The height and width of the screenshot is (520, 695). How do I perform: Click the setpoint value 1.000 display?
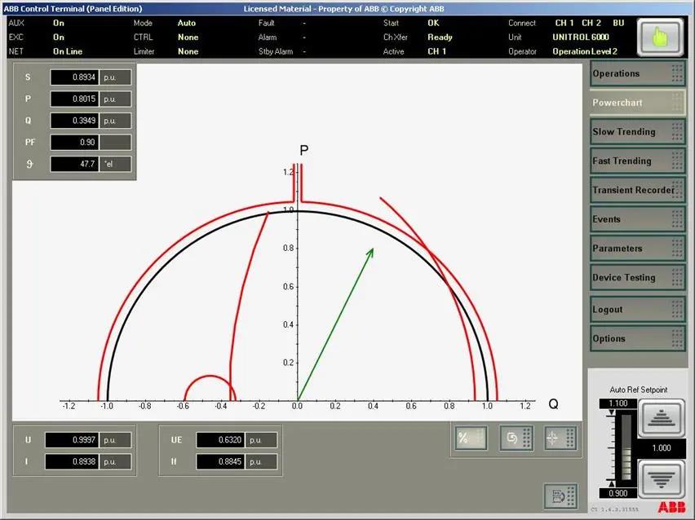tap(662, 447)
